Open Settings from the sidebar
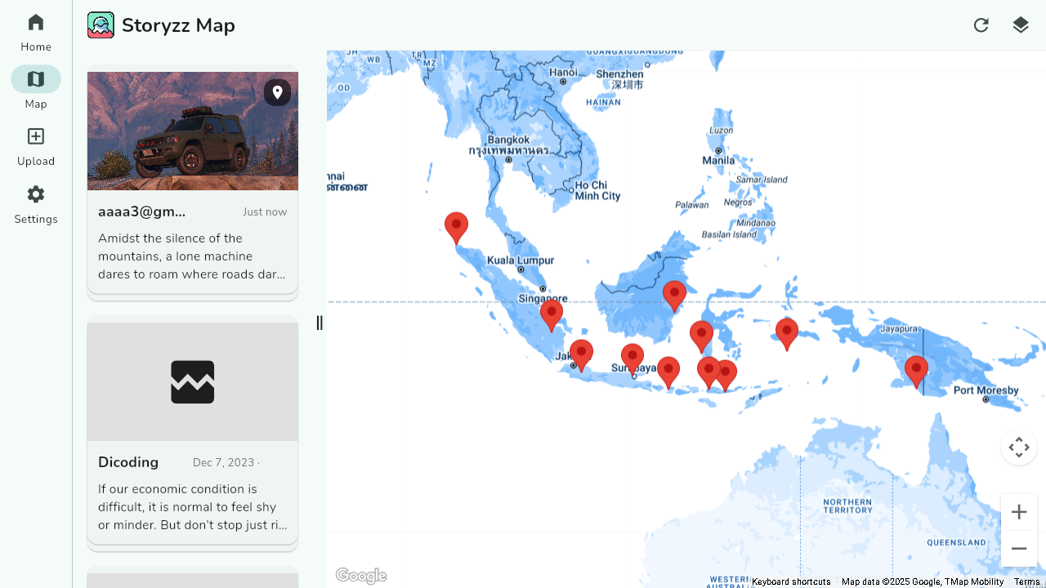The image size is (1046, 588). [x=35, y=203]
